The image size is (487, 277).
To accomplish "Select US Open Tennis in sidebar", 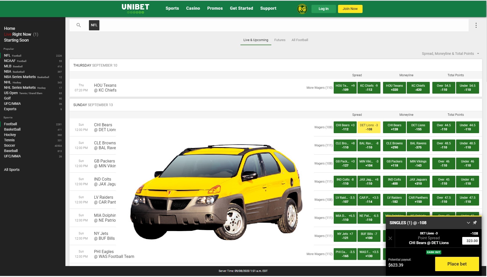I will point(33,93).
